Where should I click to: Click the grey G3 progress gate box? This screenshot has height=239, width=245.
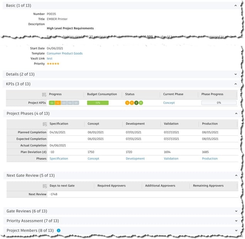[x=64, y=103]
